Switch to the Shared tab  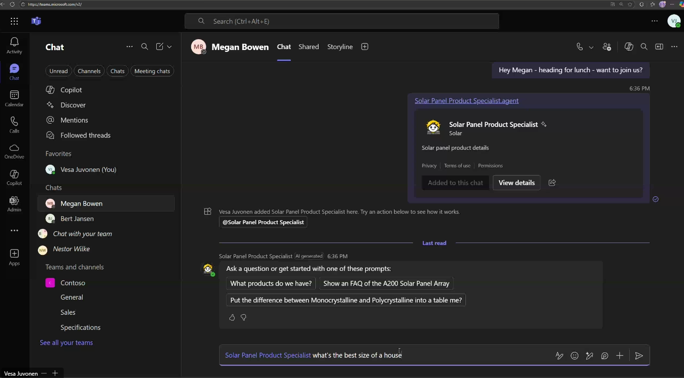(x=309, y=47)
